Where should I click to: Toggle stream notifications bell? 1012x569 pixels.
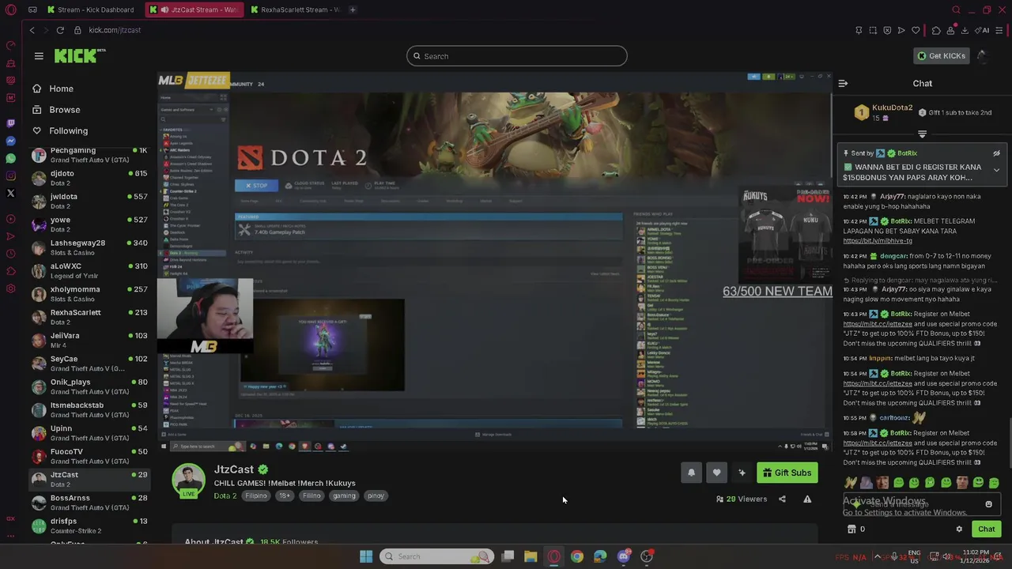tap(691, 473)
